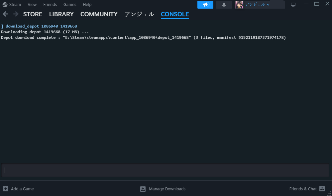Show notifications via the bell icon
The height and width of the screenshot is (196, 332).
(x=224, y=5)
